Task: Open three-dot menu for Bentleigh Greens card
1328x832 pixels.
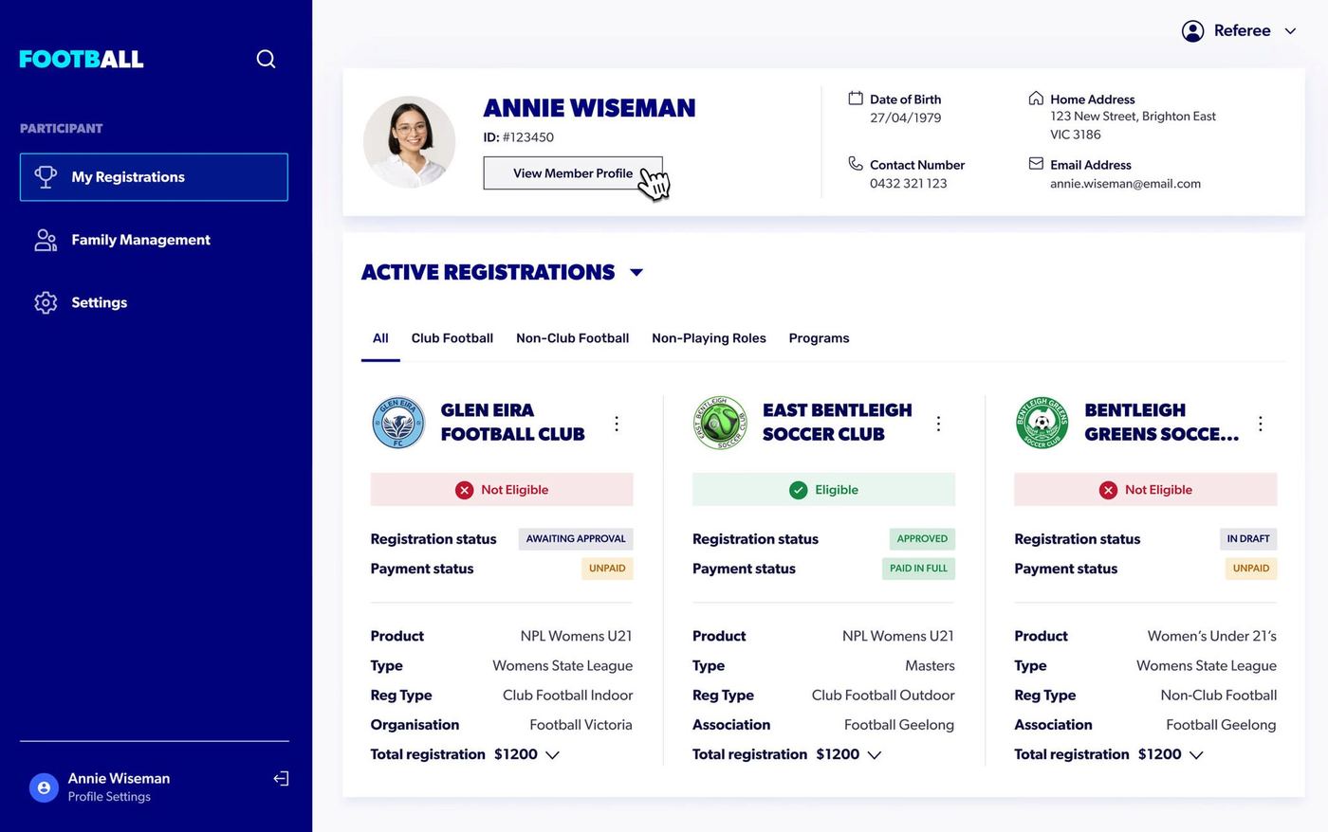Action: [x=1260, y=424]
